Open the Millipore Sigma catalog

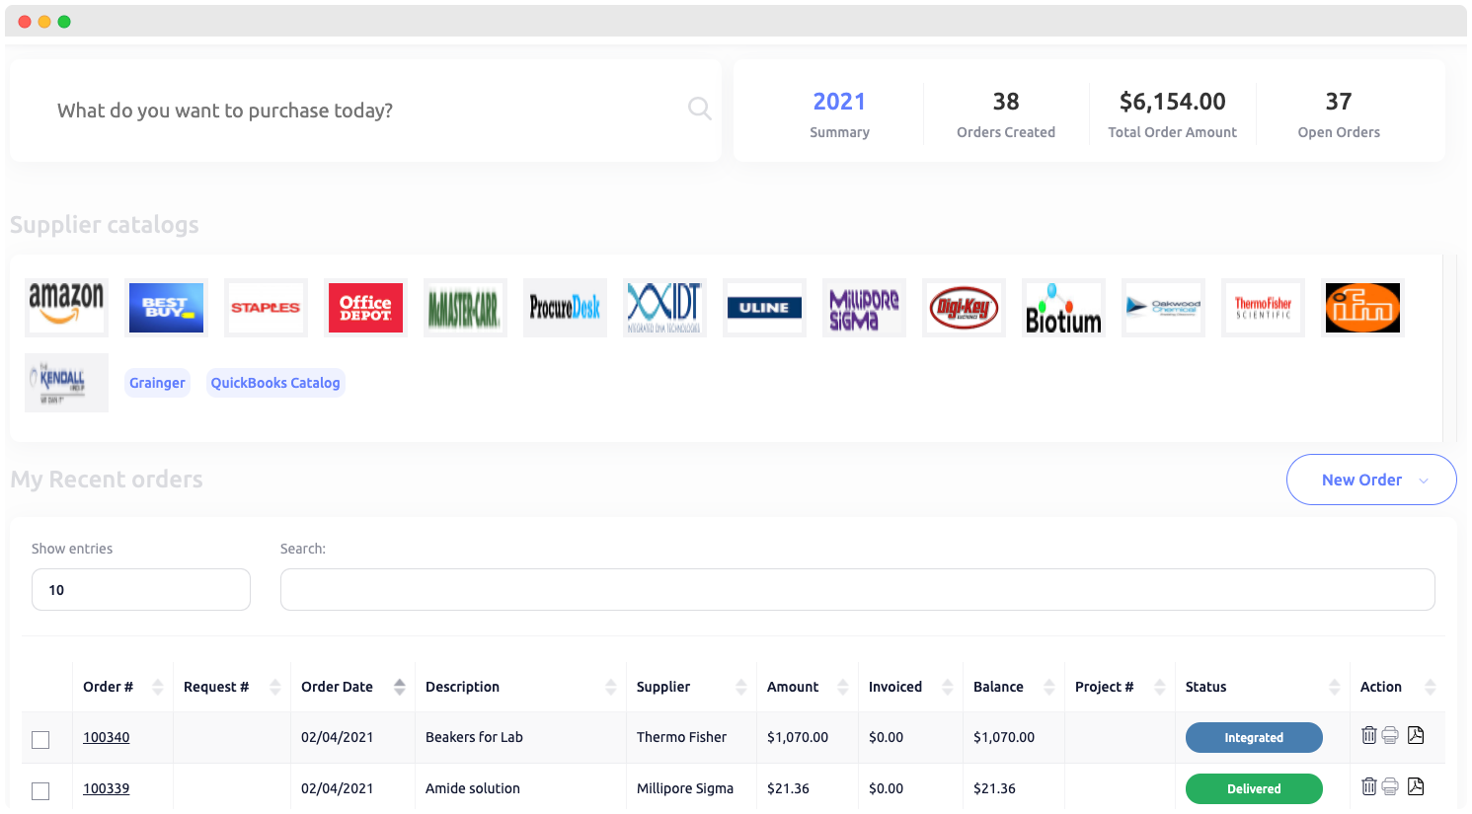(x=864, y=308)
